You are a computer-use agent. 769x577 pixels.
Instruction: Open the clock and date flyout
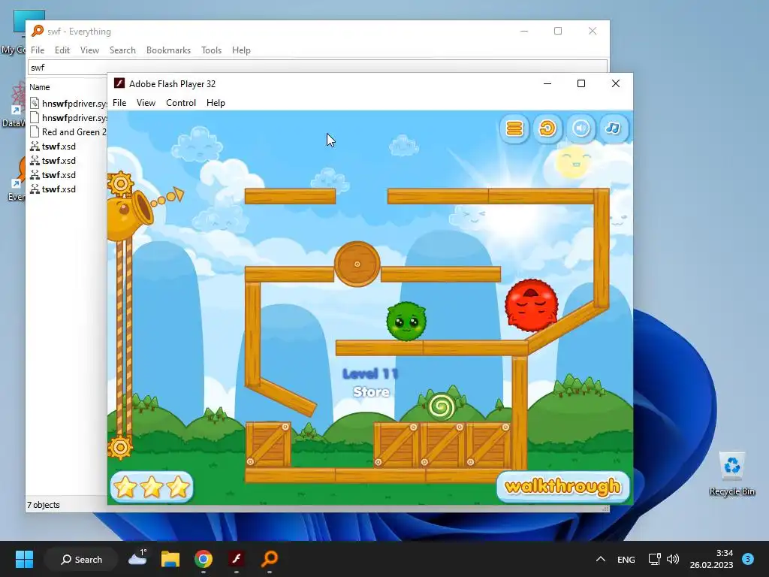[711, 559]
